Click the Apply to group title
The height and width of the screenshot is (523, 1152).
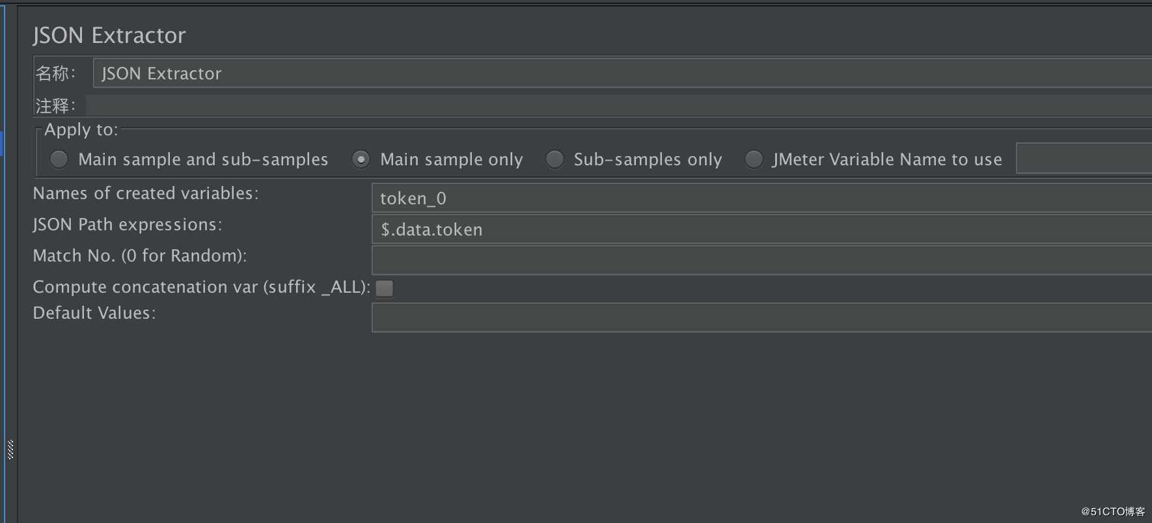[81, 129]
